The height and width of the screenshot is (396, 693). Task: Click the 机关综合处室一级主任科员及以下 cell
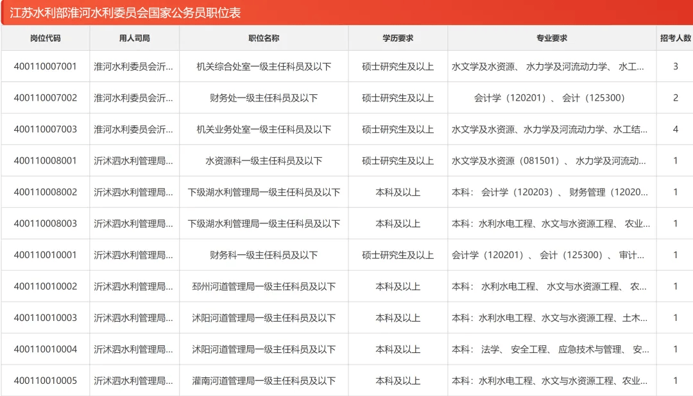point(264,66)
